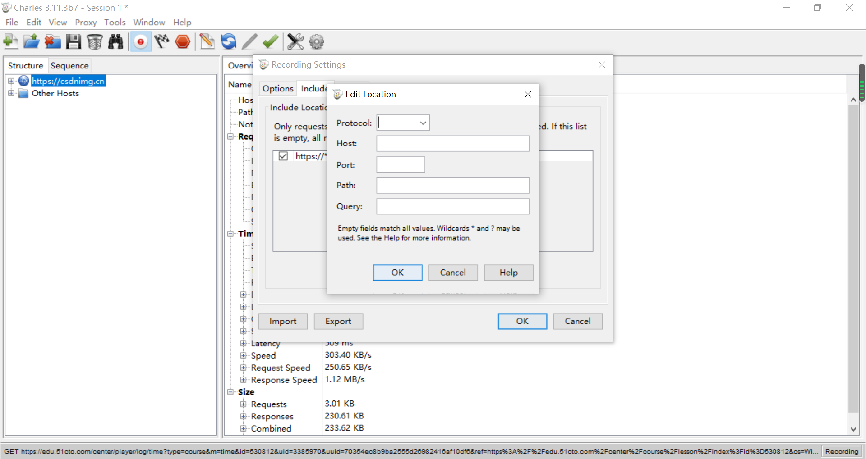
Task: Click the Import button
Action: pyautogui.click(x=283, y=321)
